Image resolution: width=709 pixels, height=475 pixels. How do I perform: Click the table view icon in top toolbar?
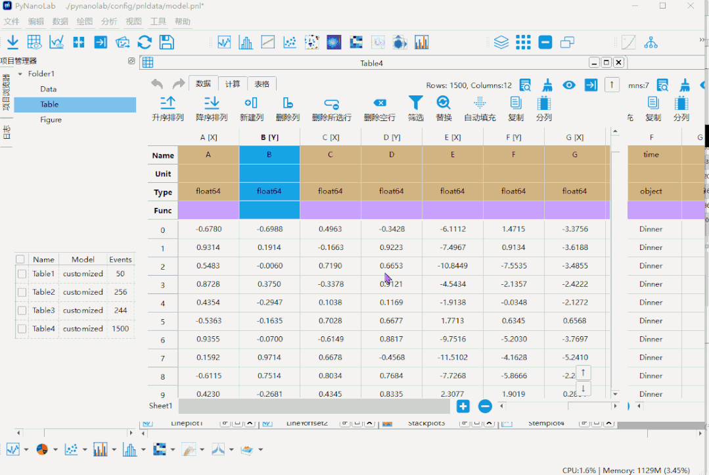click(34, 42)
